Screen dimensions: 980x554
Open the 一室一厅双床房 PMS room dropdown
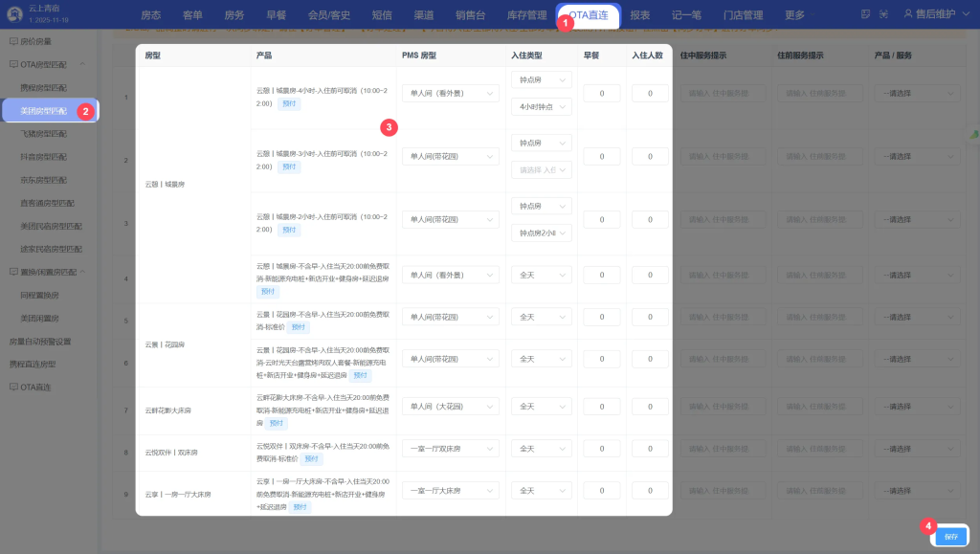pyautogui.click(x=450, y=448)
